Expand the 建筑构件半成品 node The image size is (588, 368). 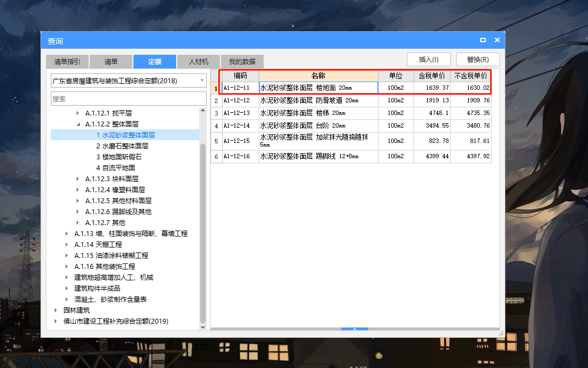point(67,289)
